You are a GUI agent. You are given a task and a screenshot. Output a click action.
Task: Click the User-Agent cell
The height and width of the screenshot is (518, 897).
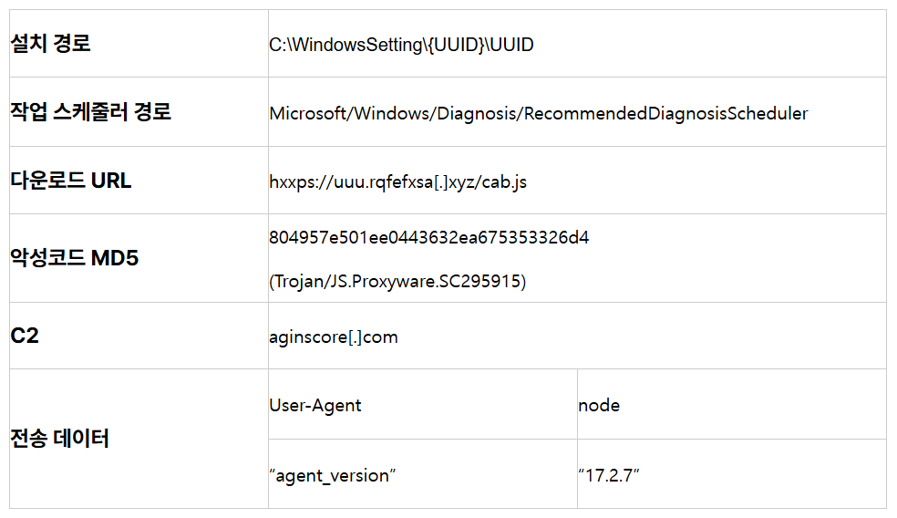pos(315,406)
